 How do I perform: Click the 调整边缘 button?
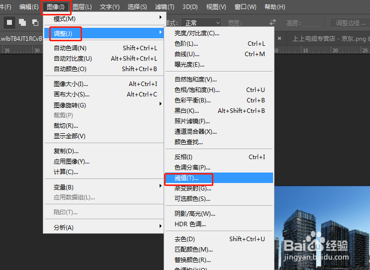pos(350,23)
